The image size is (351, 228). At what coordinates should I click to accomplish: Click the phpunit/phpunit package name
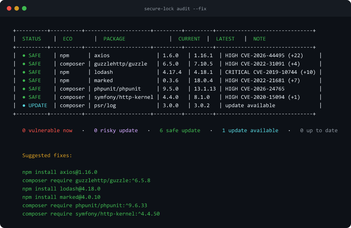(x=118, y=89)
